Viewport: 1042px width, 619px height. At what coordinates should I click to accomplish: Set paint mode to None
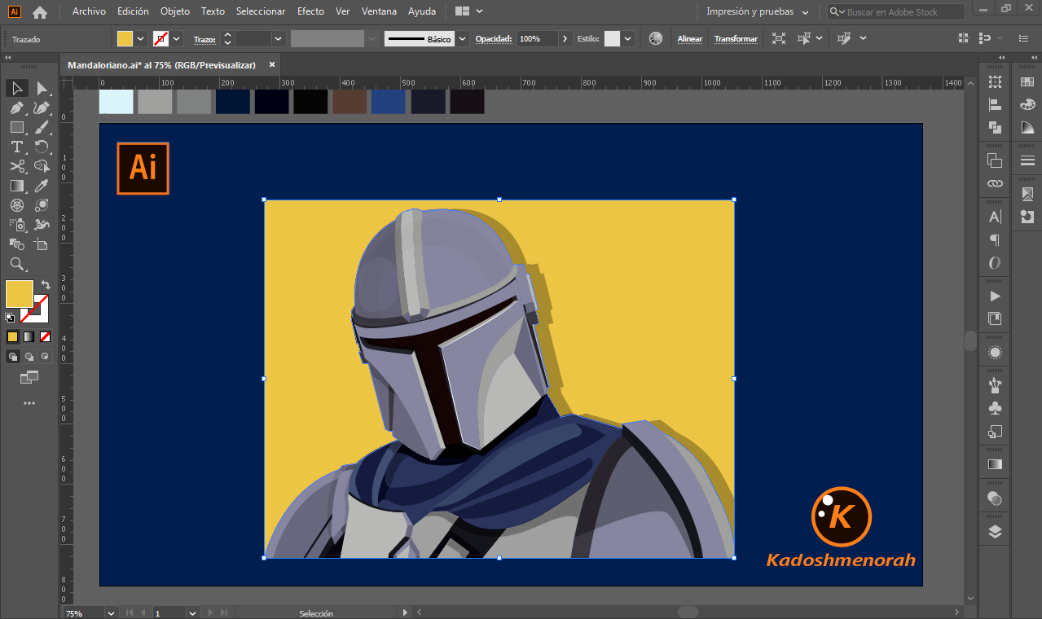coord(45,336)
